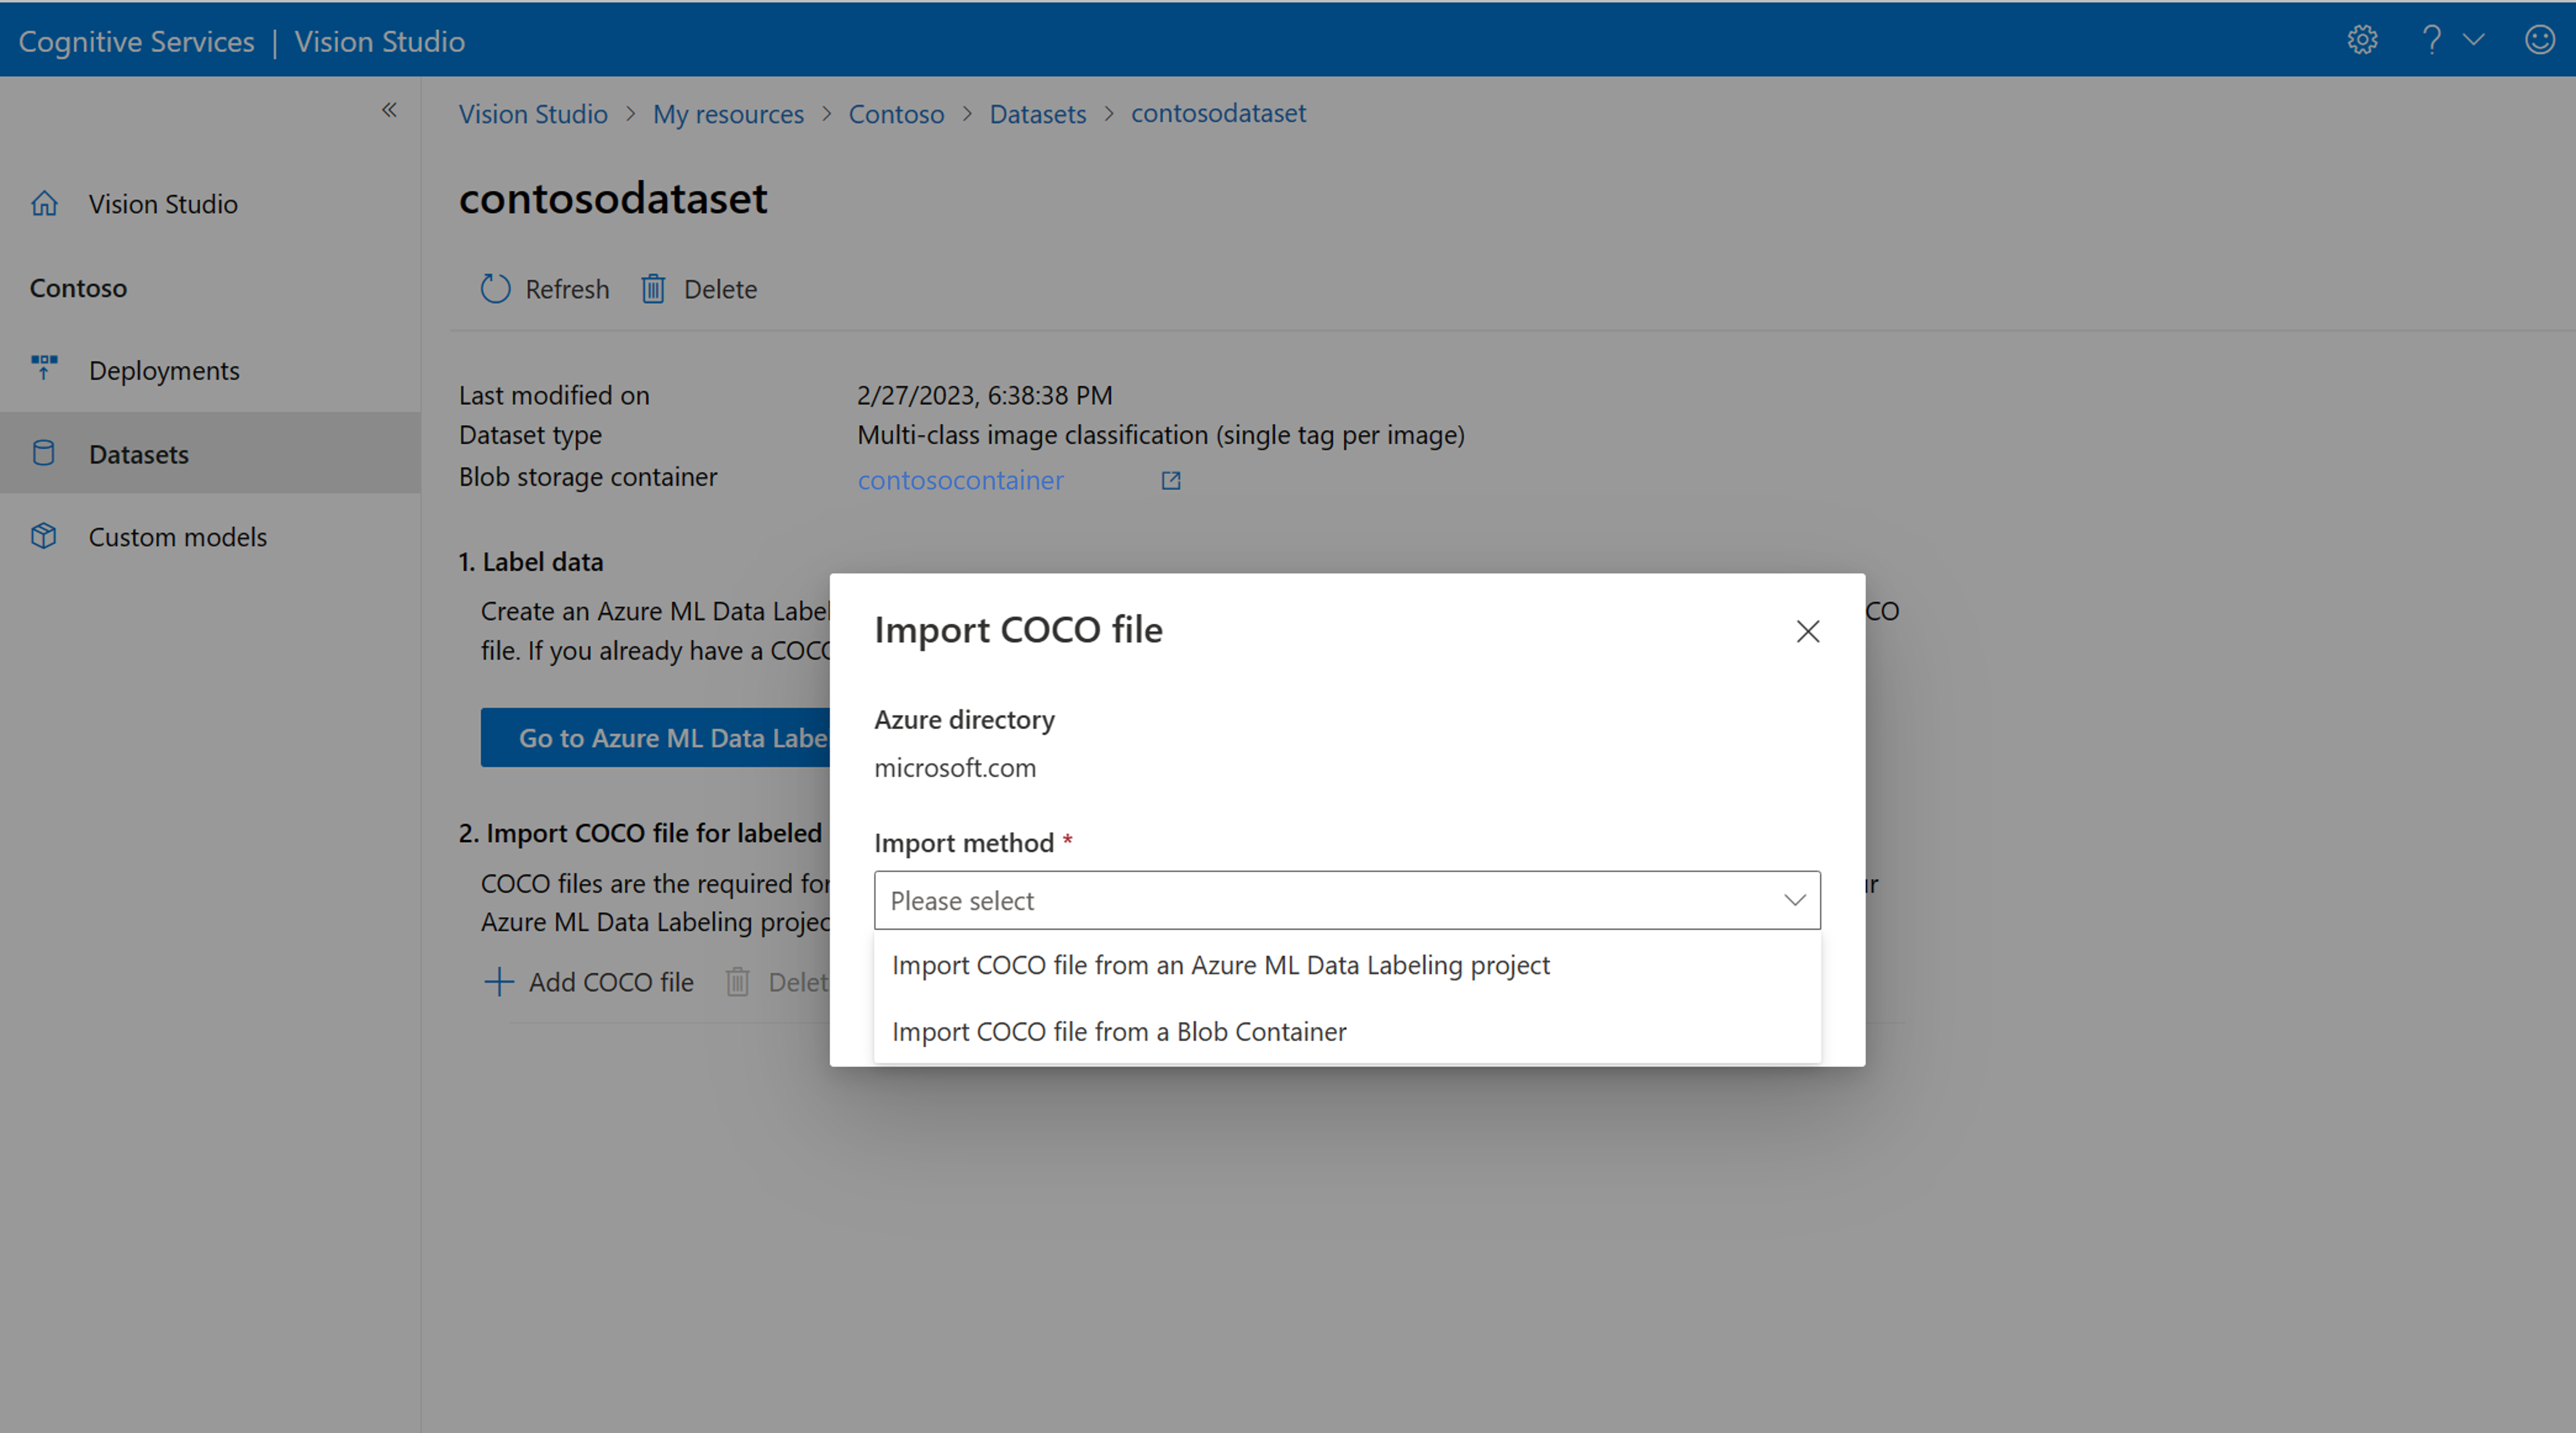The image size is (2576, 1433).
Task: Click the Add COCO file icon
Action: 499,983
